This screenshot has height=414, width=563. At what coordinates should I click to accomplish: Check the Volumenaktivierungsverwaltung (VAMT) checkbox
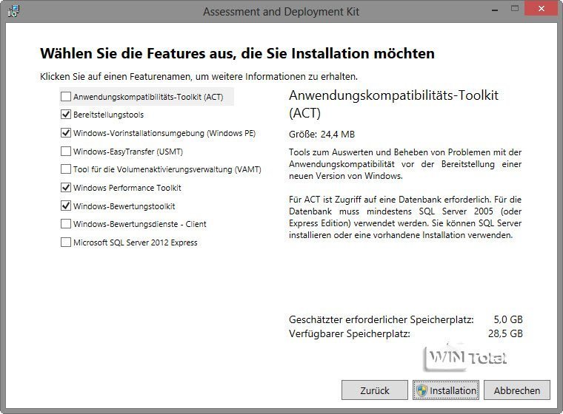coord(66,169)
